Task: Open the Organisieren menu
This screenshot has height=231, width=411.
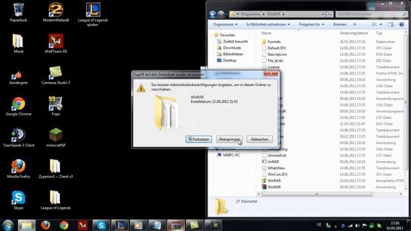Action: tap(225, 24)
